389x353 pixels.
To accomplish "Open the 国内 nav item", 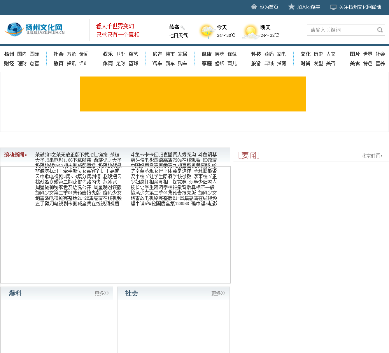I will tap(22, 54).
